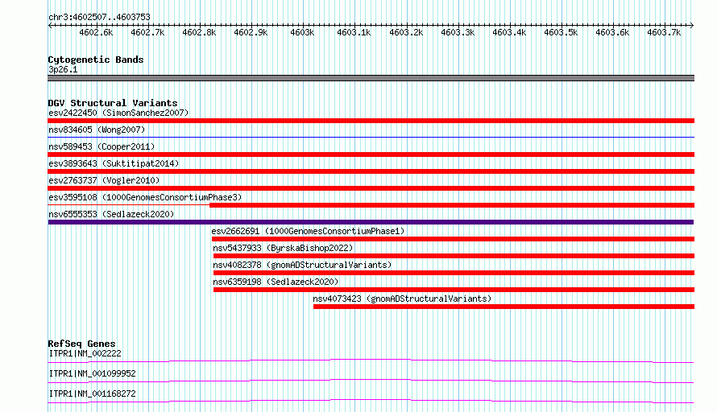717x412 pixels.
Task: Open esv2662691 (1000GenomesConsortiumPhase1) variant label
Action: [x=309, y=231]
